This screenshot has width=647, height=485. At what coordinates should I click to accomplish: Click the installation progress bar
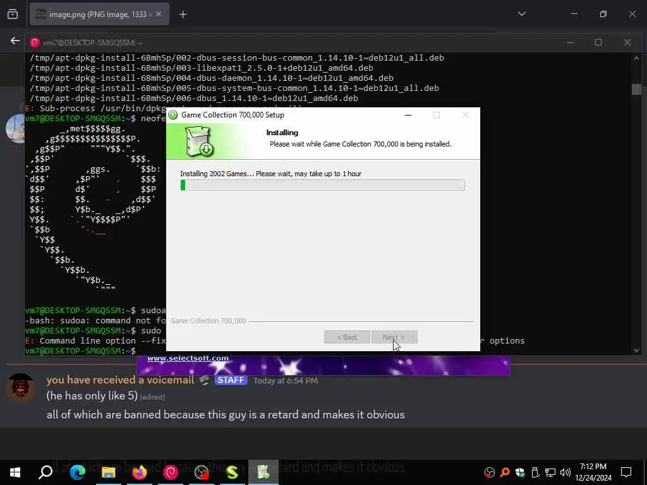click(322, 185)
